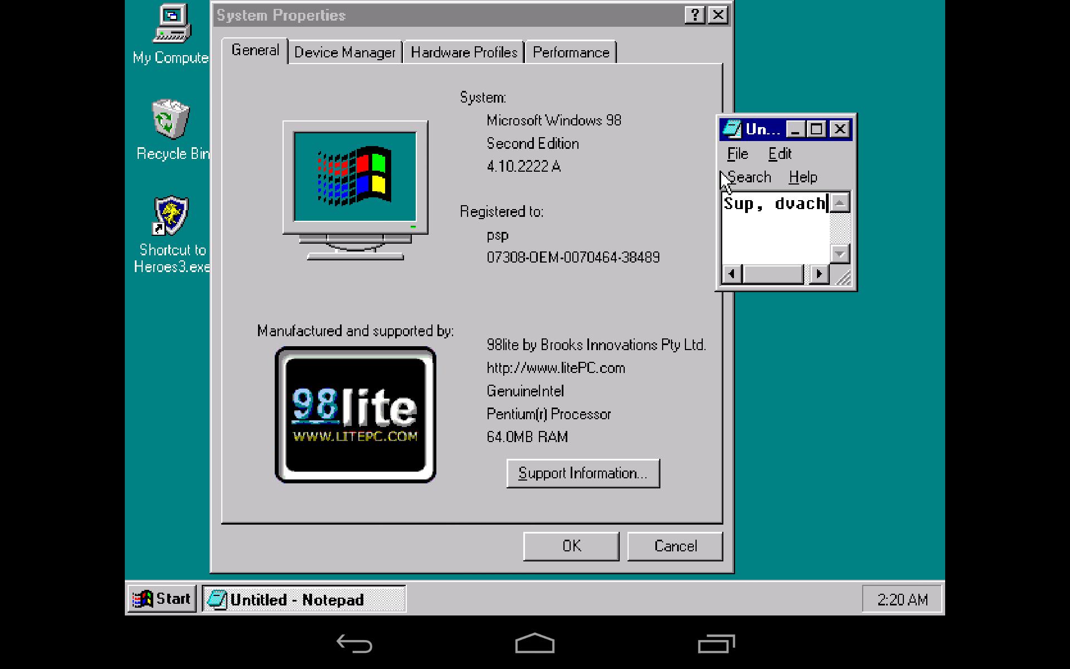This screenshot has height=669, width=1070.
Task: Open Notepad's Search menu
Action: click(x=749, y=177)
